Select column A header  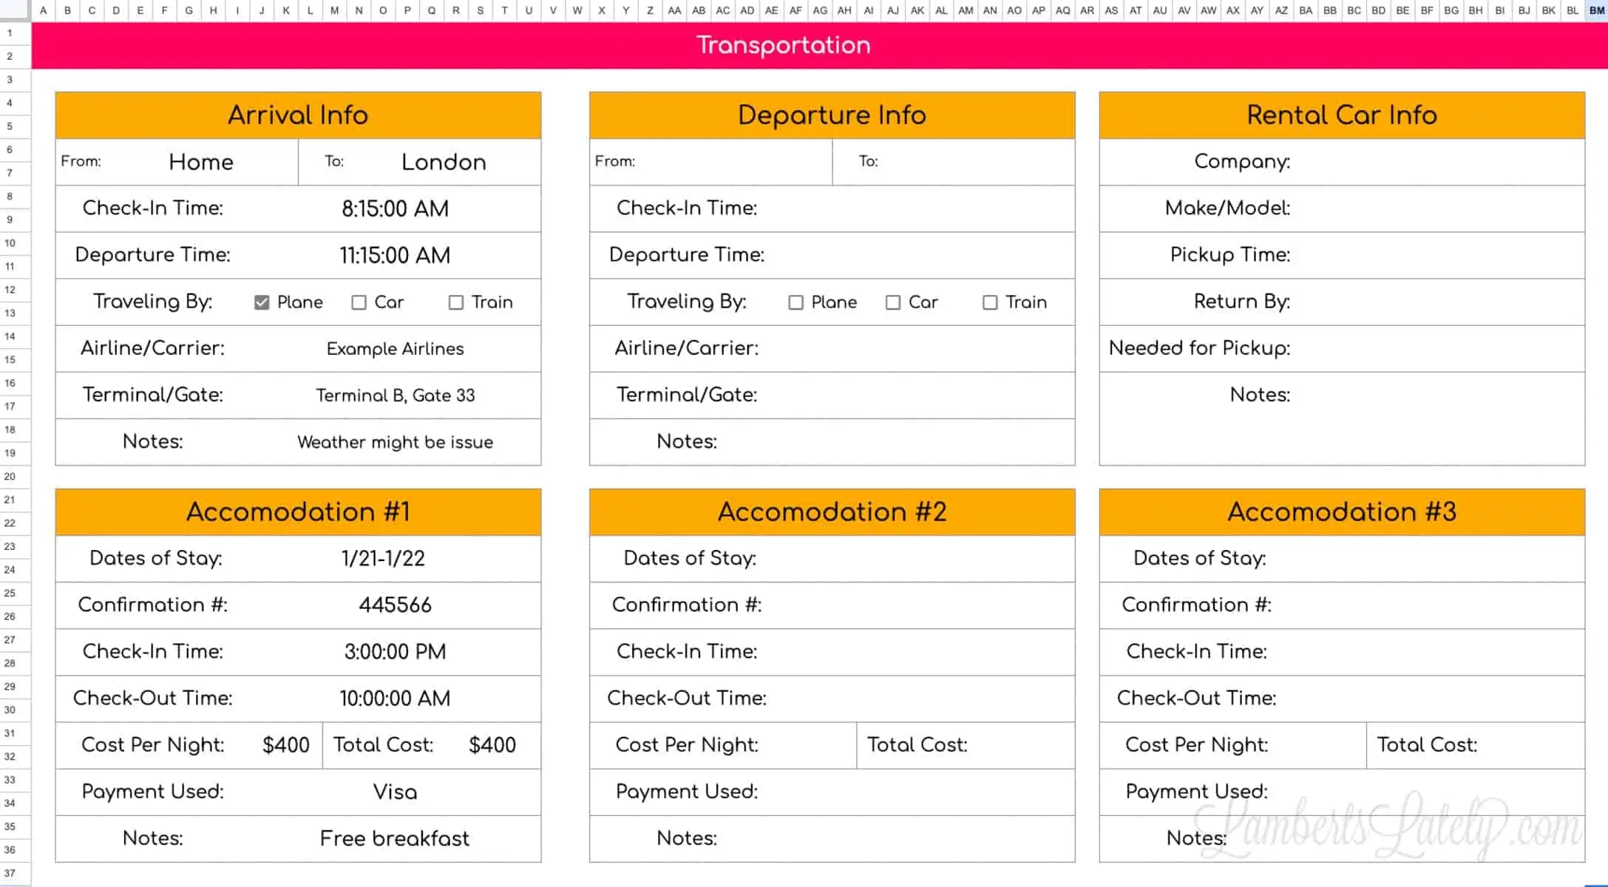pyautogui.click(x=43, y=10)
